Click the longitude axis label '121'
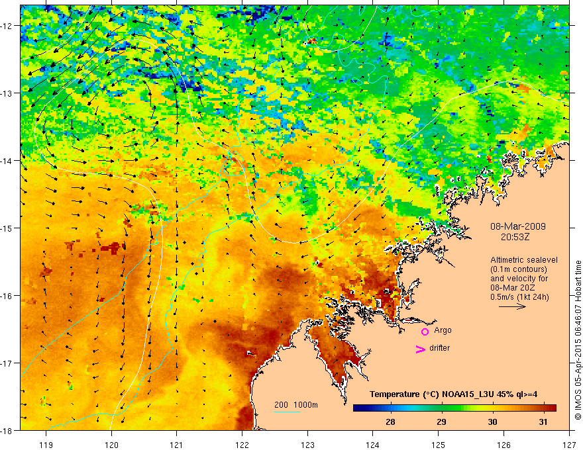Screen dimensions: 583x450 [x=177, y=445]
